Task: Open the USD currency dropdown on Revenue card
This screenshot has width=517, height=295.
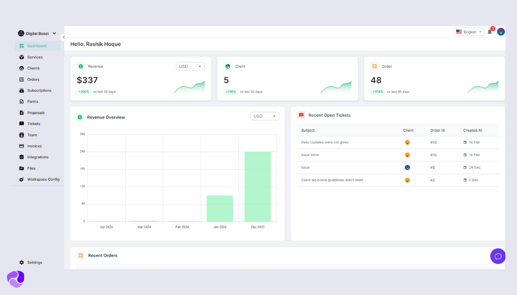Action: (x=190, y=66)
